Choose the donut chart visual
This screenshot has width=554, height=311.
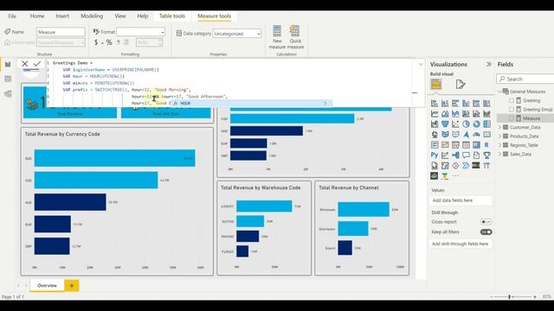[476, 124]
